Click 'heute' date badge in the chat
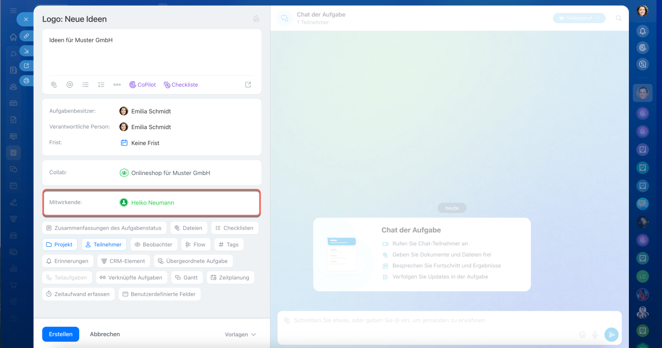Screen dimensions: 662x348 tap(452, 208)
